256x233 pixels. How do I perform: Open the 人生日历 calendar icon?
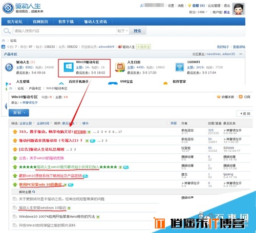[120, 67]
